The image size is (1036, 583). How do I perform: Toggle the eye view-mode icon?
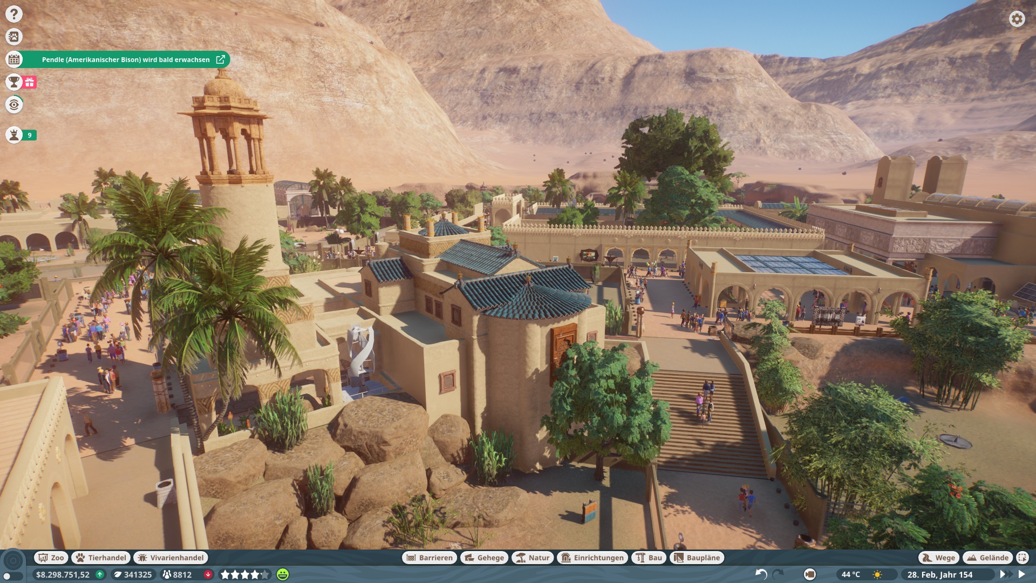[14, 105]
